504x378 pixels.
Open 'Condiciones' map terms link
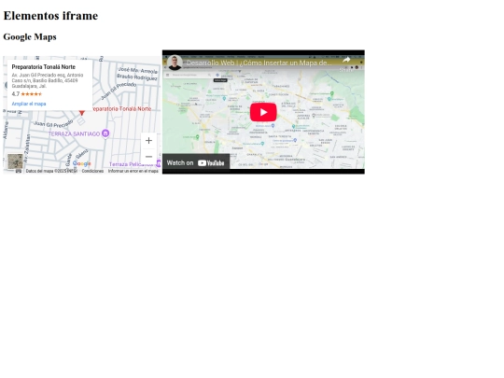(x=92, y=171)
